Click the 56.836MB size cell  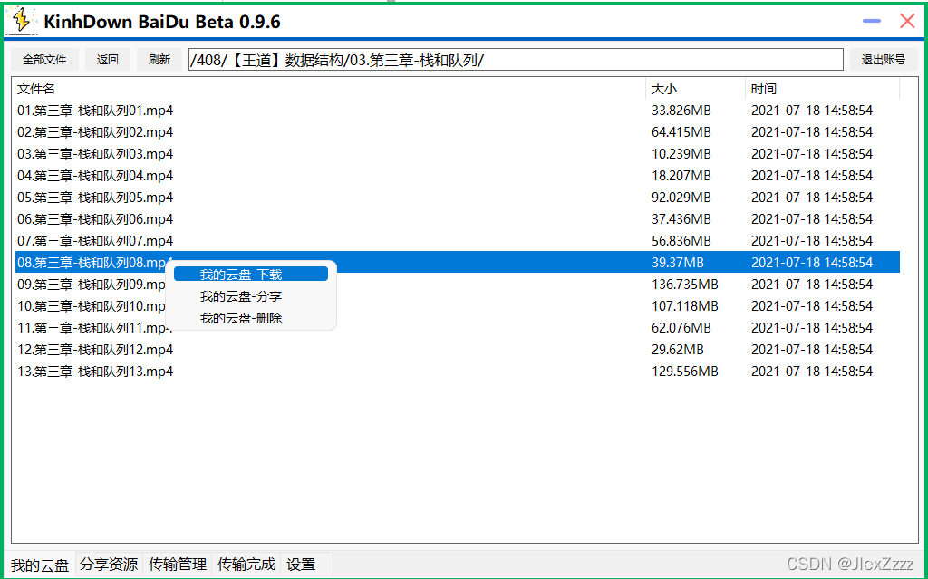point(681,241)
